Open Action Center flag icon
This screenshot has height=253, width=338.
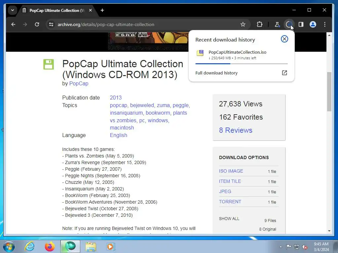point(288,247)
